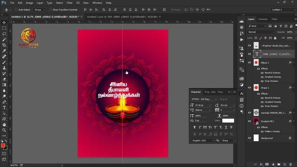Switch to the second document tab Untitled-1.psd
Viewport: 297px width, 167px height.
[122, 17]
